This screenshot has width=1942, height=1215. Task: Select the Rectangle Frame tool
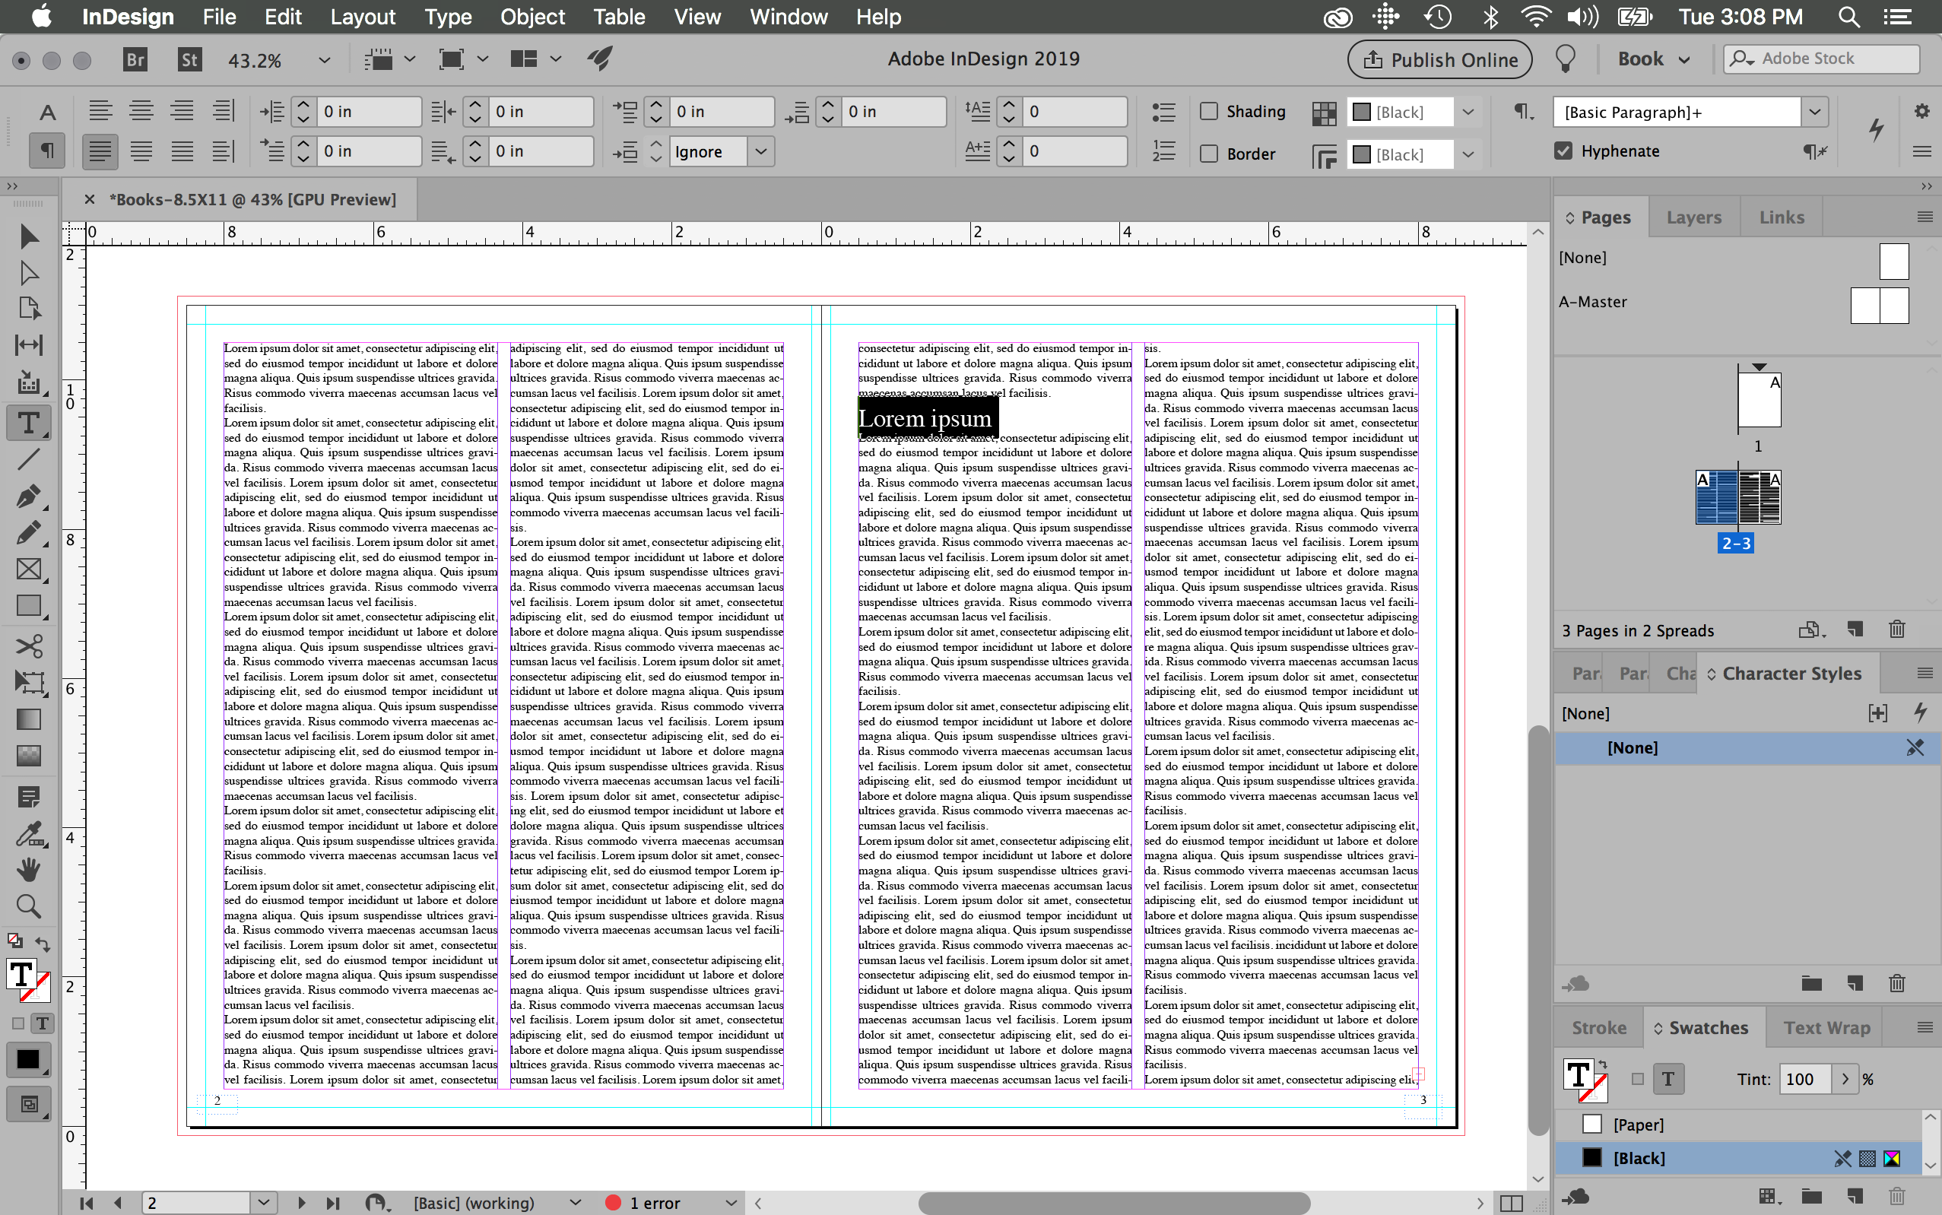point(28,569)
